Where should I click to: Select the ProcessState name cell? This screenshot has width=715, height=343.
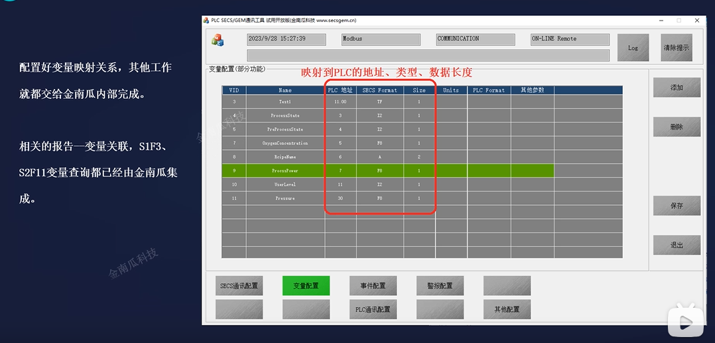[x=285, y=115]
